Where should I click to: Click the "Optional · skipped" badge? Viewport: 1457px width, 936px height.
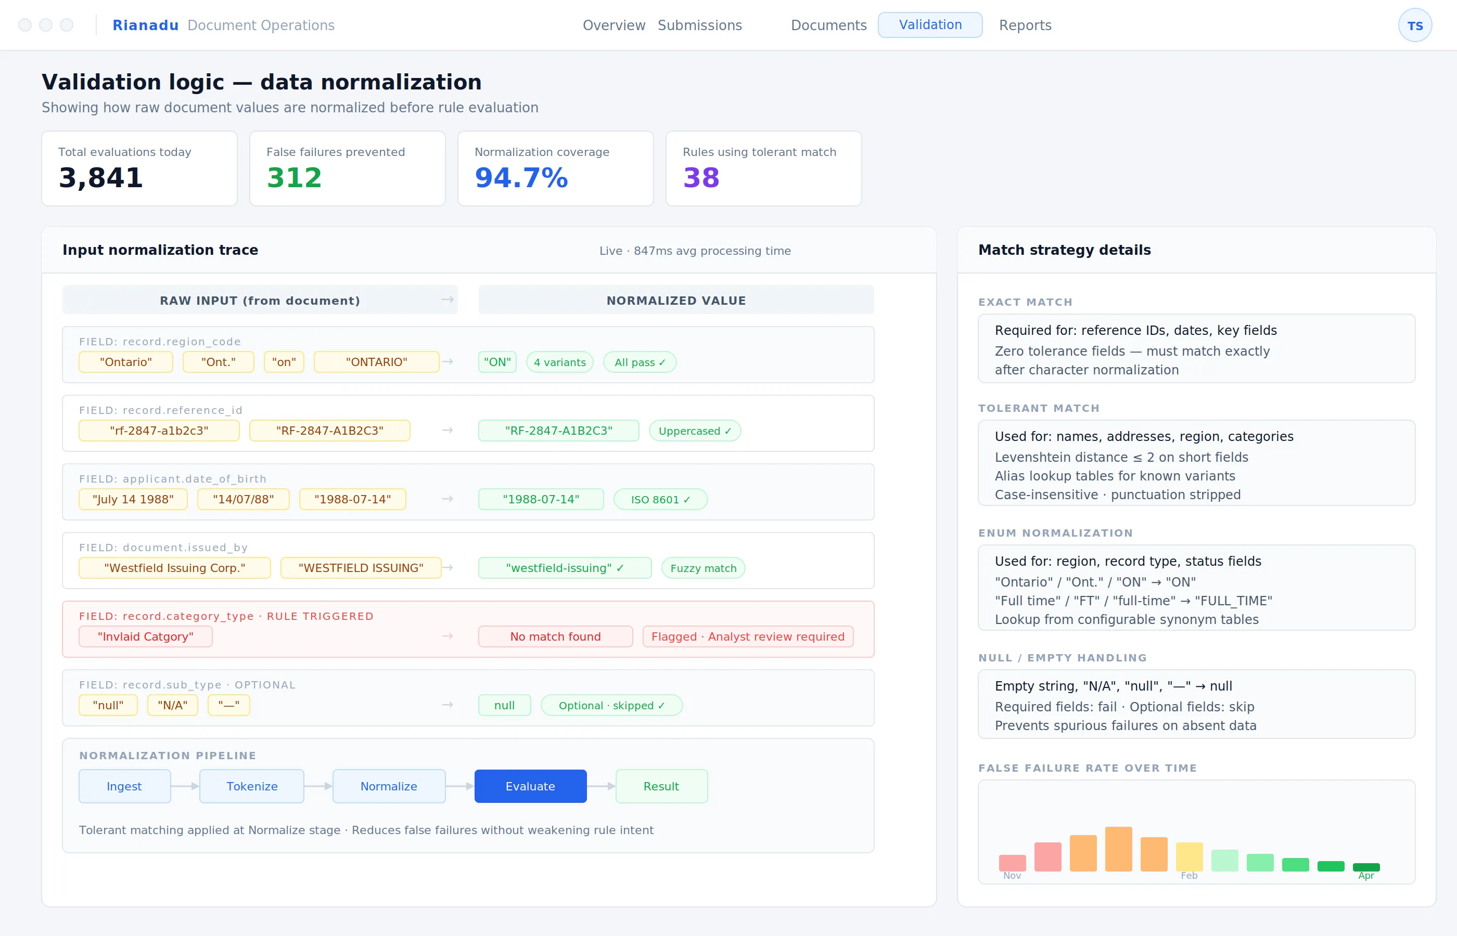tap(611, 705)
